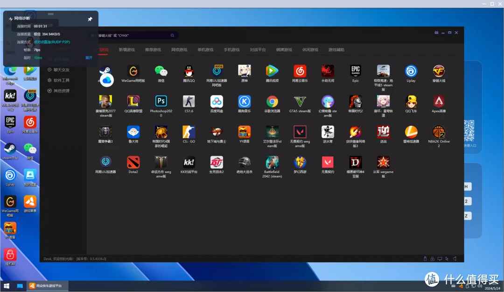Open the GTA5 steam版 icon
The image size is (504, 292).
click(300, 101)
